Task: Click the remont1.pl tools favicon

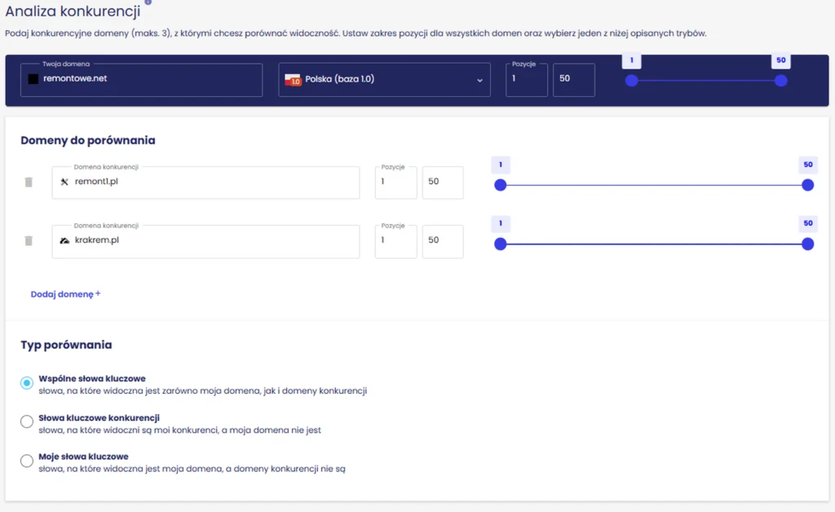Action: click(64, 182)
